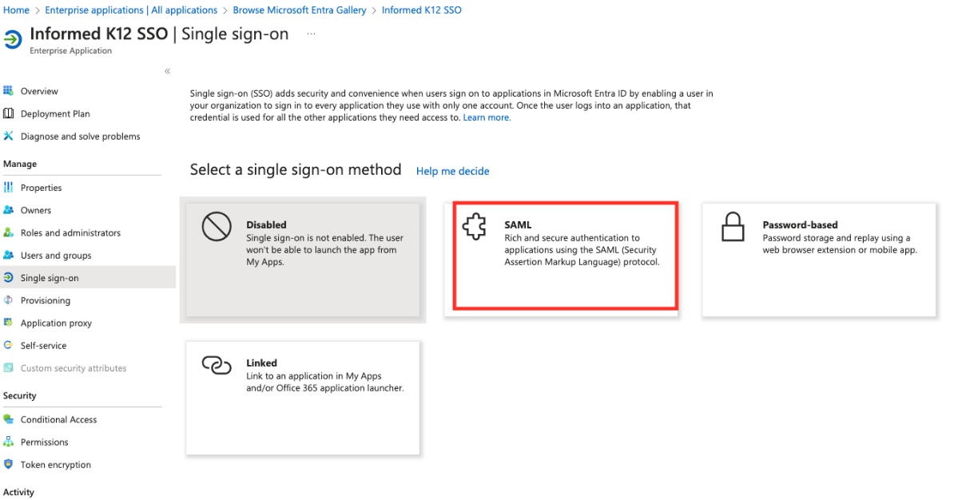
Task: Click the Token encryption shield icon
Action: pos(9,464)
